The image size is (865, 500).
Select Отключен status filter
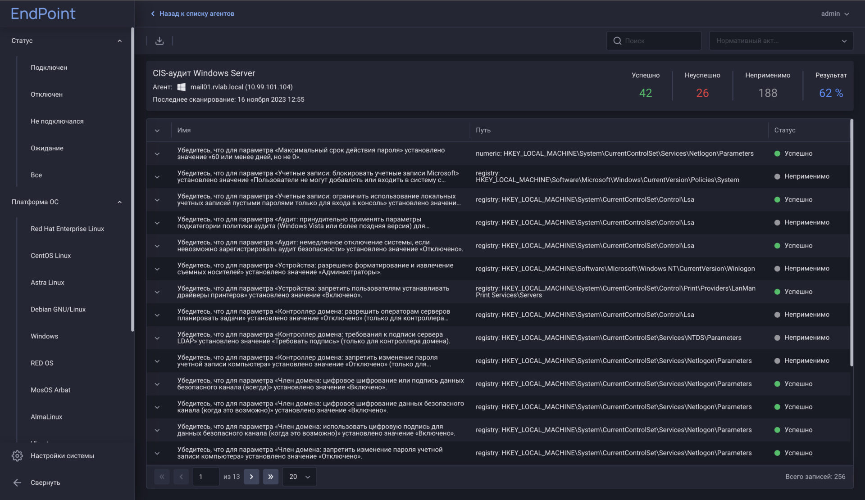(46, 95)
